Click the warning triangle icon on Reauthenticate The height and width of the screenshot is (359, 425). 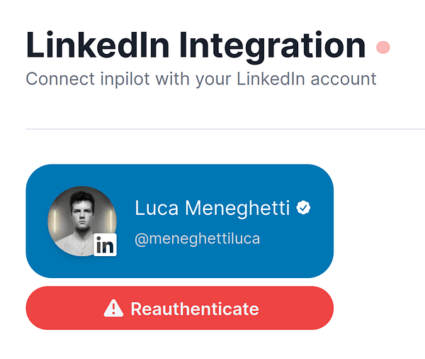(x=113, y=309)
